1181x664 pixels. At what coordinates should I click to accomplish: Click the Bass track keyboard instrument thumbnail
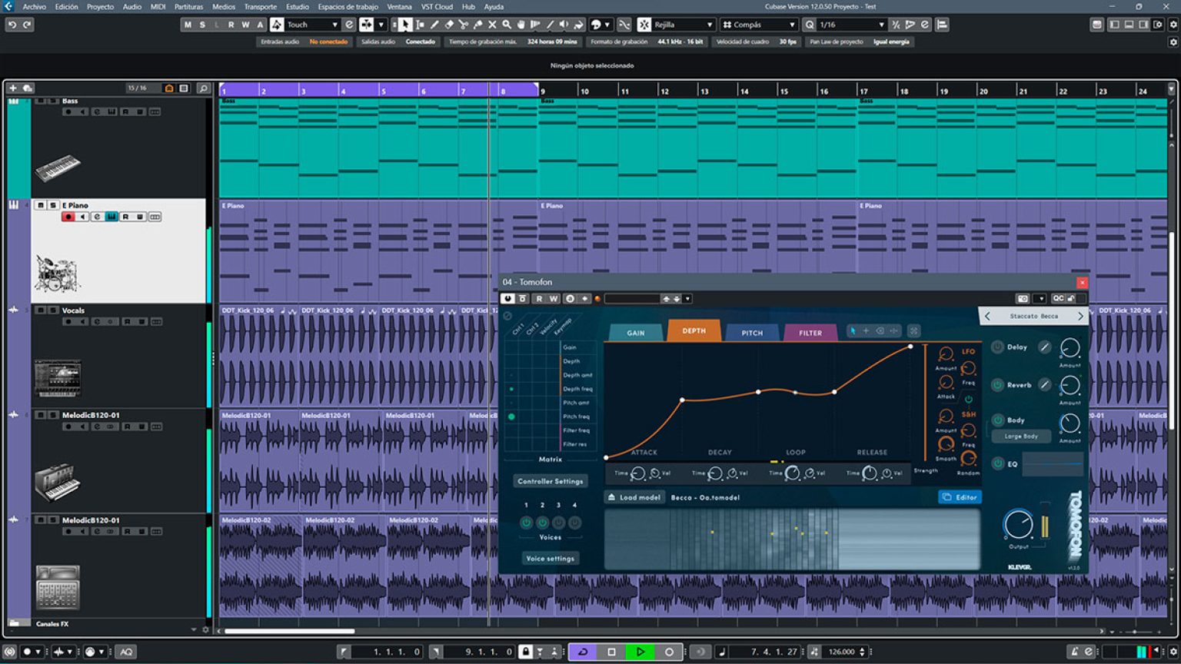(x=58, y=167)
